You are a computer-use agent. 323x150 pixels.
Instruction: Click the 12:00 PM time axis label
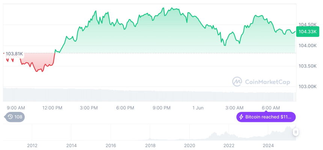coord(52,108)
